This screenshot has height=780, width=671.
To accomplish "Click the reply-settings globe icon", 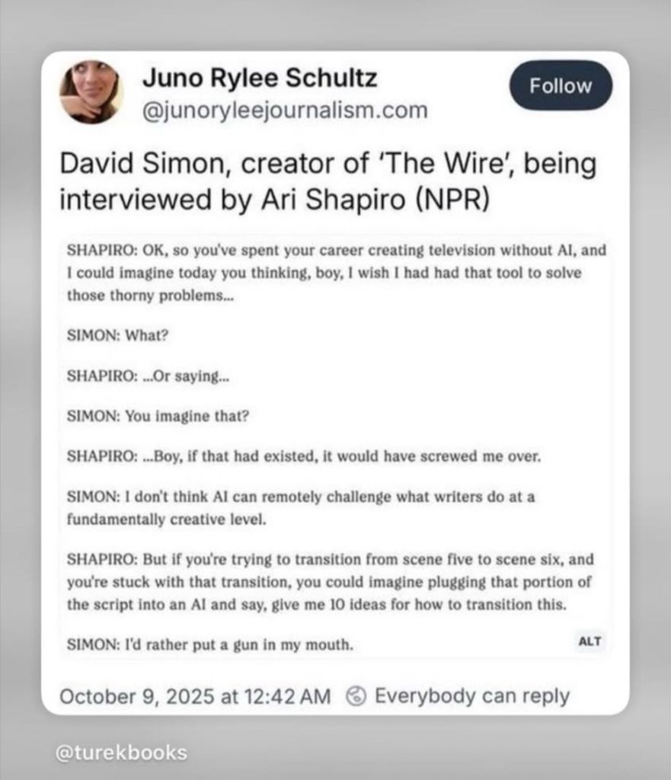I will (x=356, y=695).
